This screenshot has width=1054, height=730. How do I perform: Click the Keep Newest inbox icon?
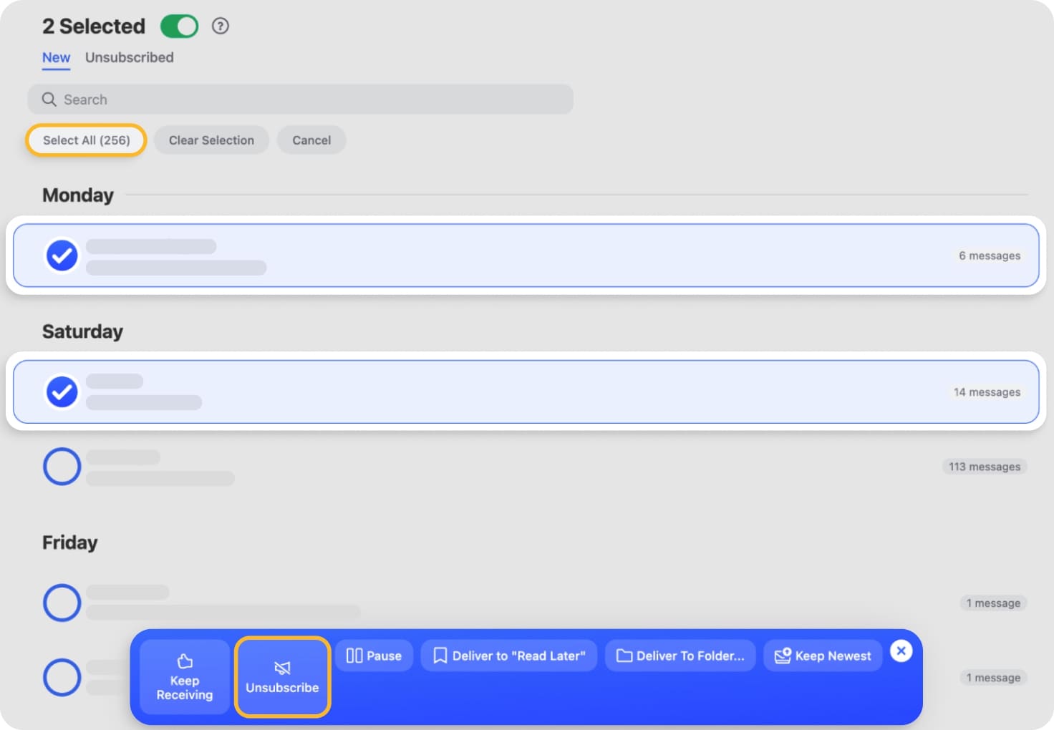coord(782,655)
